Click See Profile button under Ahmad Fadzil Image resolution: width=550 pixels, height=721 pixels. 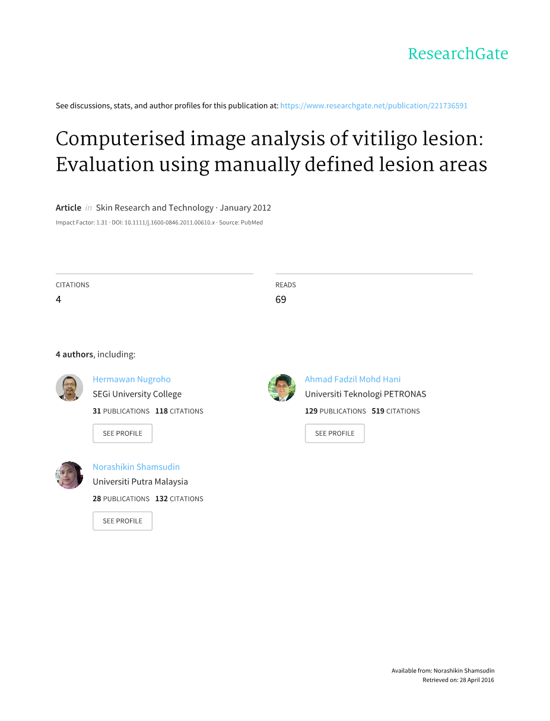click(x=335, y=433)
